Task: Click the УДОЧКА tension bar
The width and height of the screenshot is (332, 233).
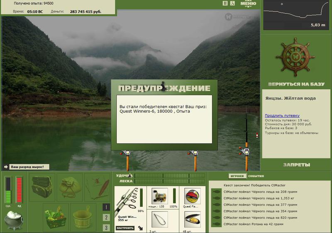Action: point(170,176)
